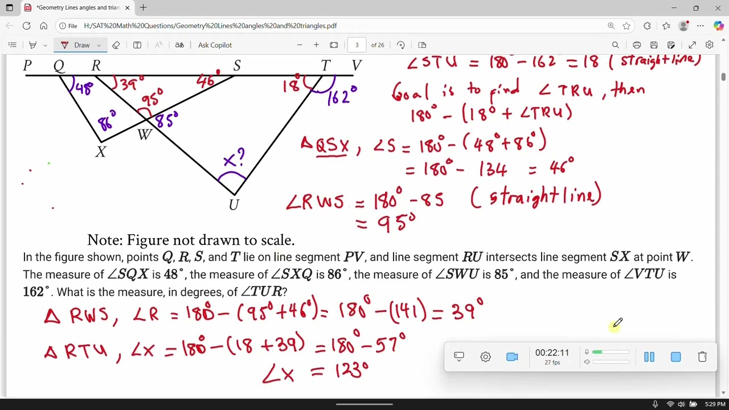Open browser Extensions menu

click(x=647, y=26)
